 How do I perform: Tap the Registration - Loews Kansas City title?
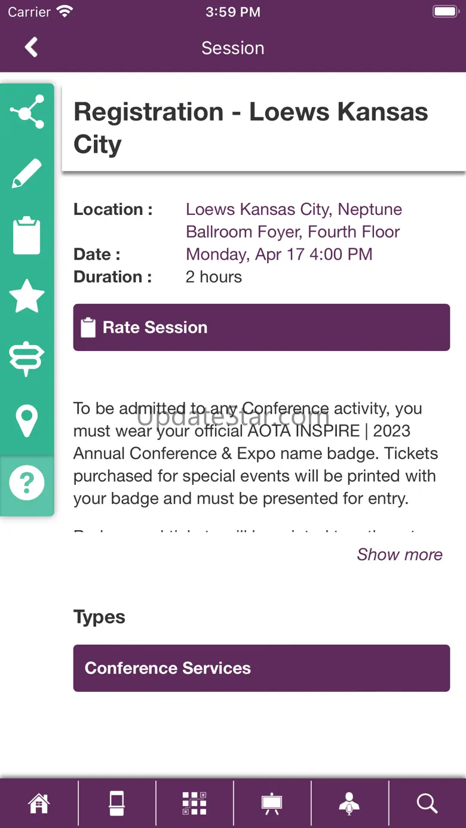251,128
